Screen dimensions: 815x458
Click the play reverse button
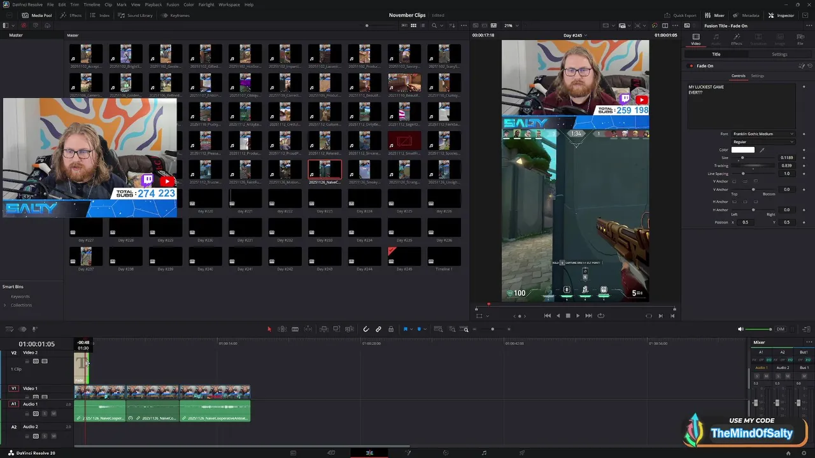point(558,316)
